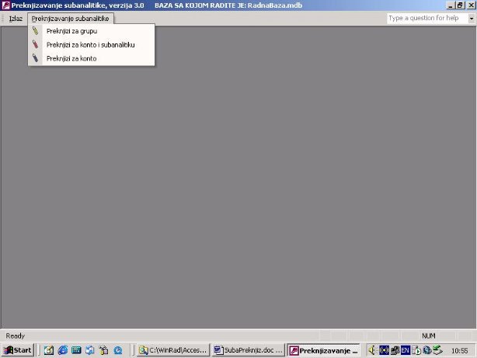Choose the Preknjizi za konto menu entry
Screen dimensions: 477x358
pos(71,58)
